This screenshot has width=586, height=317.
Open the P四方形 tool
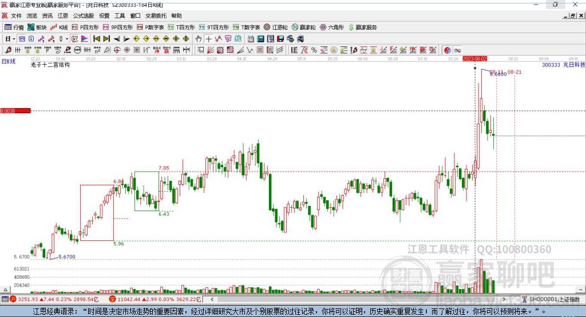click(x=85, y=27)
